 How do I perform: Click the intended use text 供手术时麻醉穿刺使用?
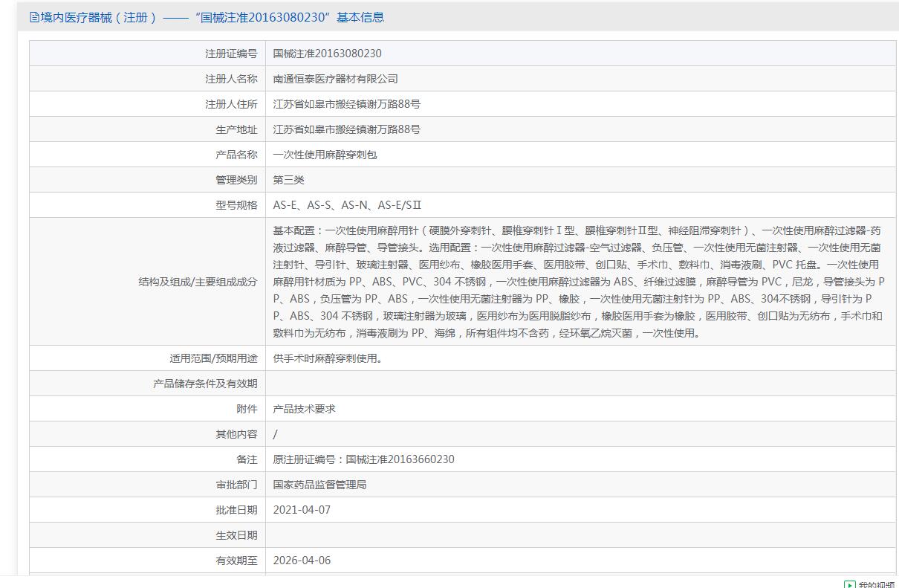coord(328,358)
